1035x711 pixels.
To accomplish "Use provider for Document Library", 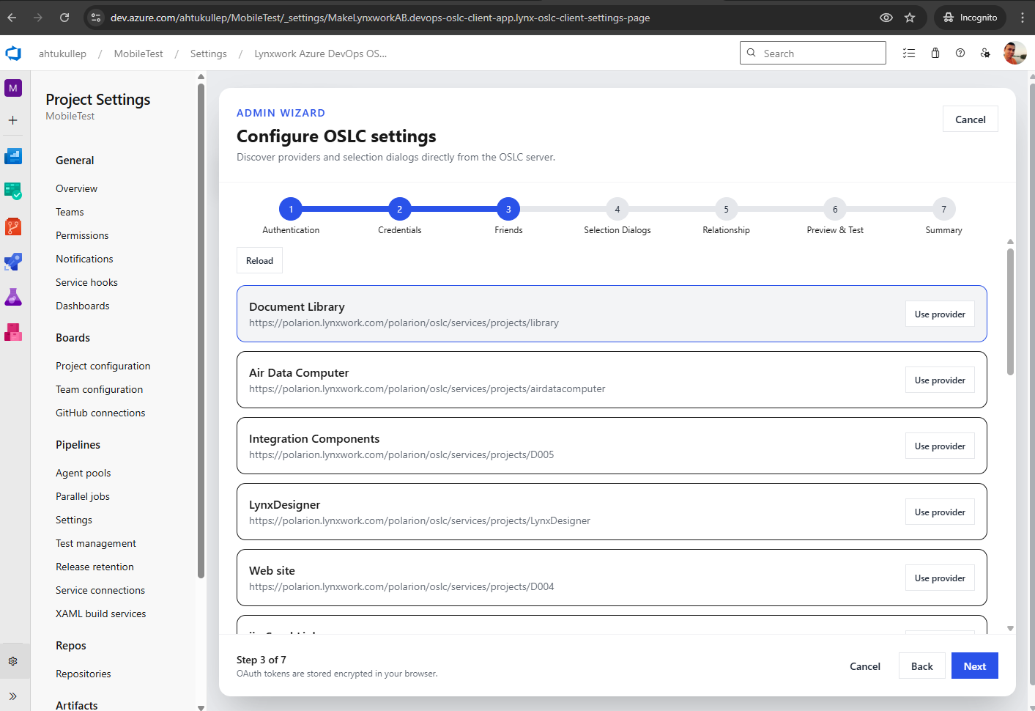I will tap(940, 314).
